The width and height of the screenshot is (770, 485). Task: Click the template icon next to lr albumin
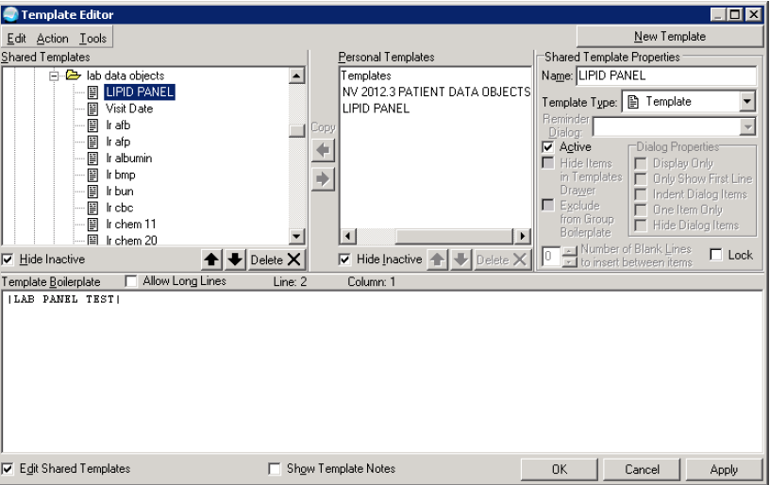[x=92, y=159]
